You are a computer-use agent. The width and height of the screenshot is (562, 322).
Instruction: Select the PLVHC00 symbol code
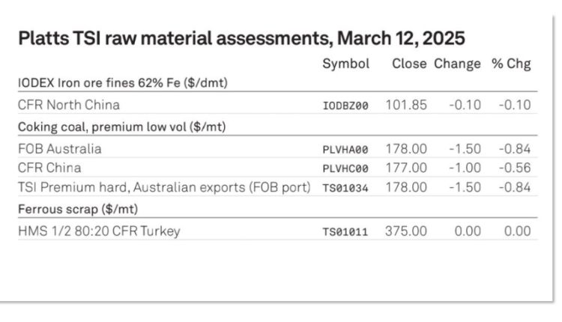coord(345,168)
